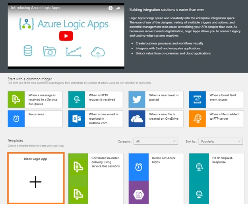The width and height of the screenshot is (248, 204).
Task: Play the Introducing Azure Logic Apps video
Action: (x=66, y=36)
